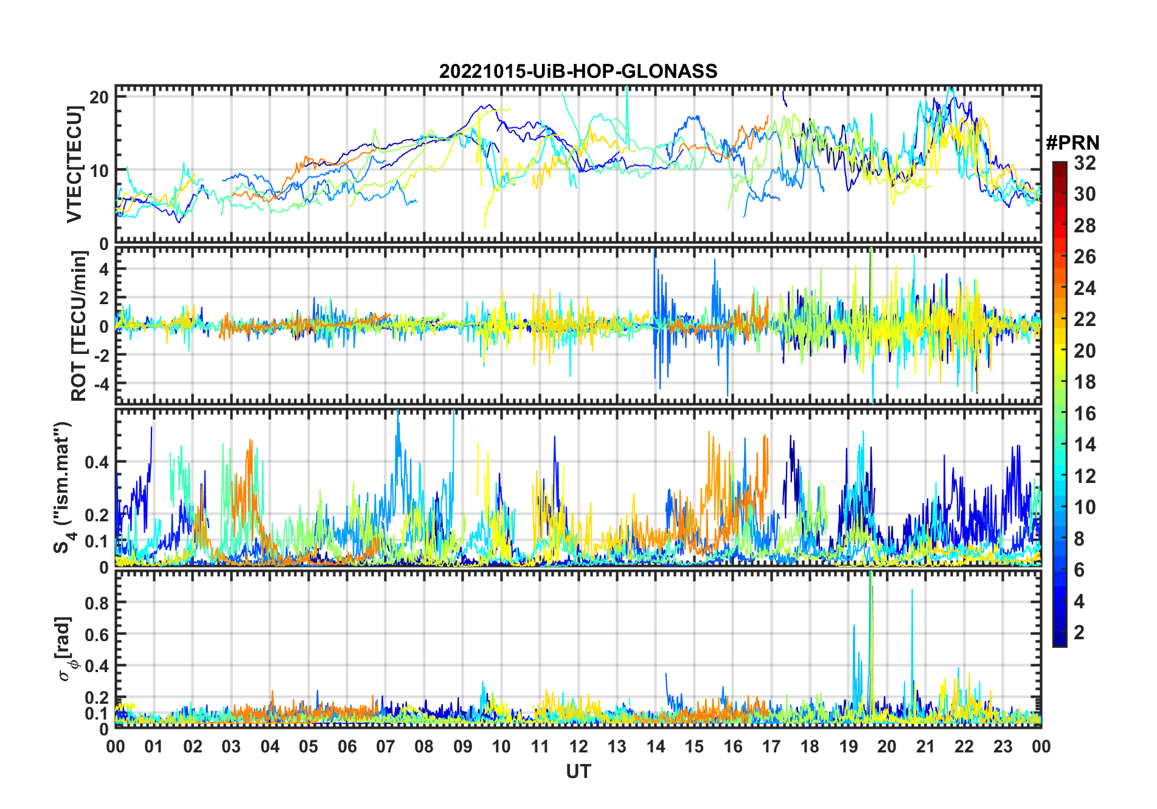This screenshot has height=809, width=1157.
Task: Click tick label 0.1 on the S4 axis
Action: tap(97, 541)
